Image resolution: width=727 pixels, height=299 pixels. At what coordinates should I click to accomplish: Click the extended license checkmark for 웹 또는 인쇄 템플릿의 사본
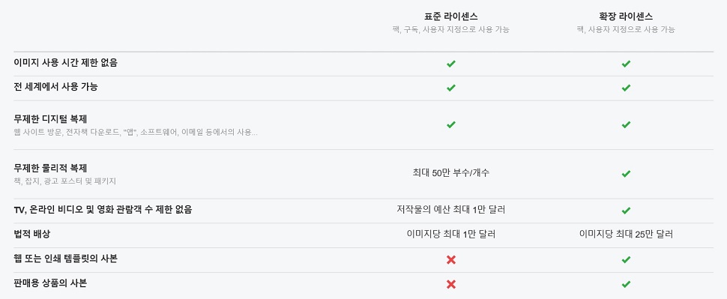coord(626,260)
